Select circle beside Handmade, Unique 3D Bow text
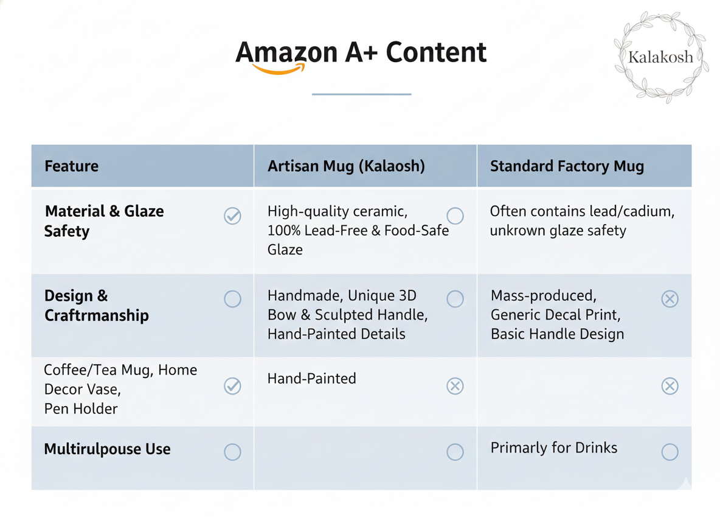Image resolution: width=720 pixels, height=526 pixels. 455,299
